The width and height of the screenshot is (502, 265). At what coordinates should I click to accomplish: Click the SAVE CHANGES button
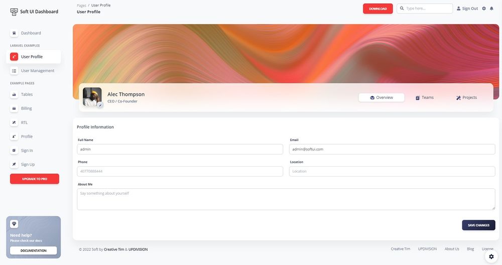478,225
